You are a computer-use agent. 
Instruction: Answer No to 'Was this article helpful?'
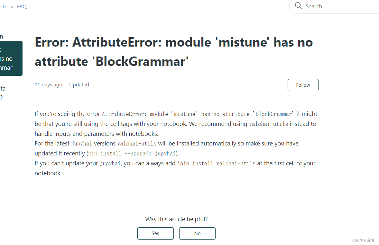point(197,233)
